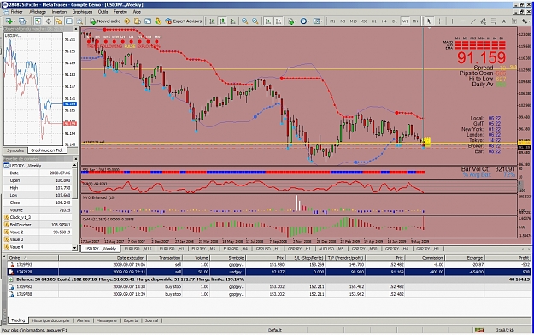Viewport: 534px width, 335px height.
Task: Zoom out on the chart
Action: 255,21
